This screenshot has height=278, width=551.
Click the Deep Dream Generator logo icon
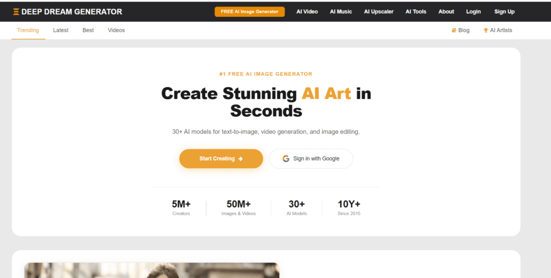[16, 11]
